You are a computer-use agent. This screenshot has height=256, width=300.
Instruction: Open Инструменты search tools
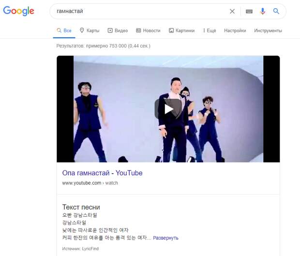(x=268, y=30)
